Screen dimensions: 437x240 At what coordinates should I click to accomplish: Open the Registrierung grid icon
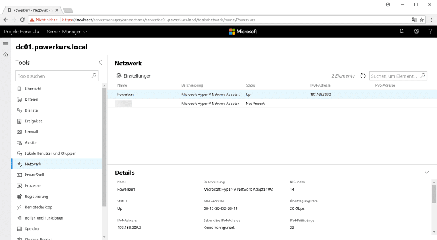point(19,197)
